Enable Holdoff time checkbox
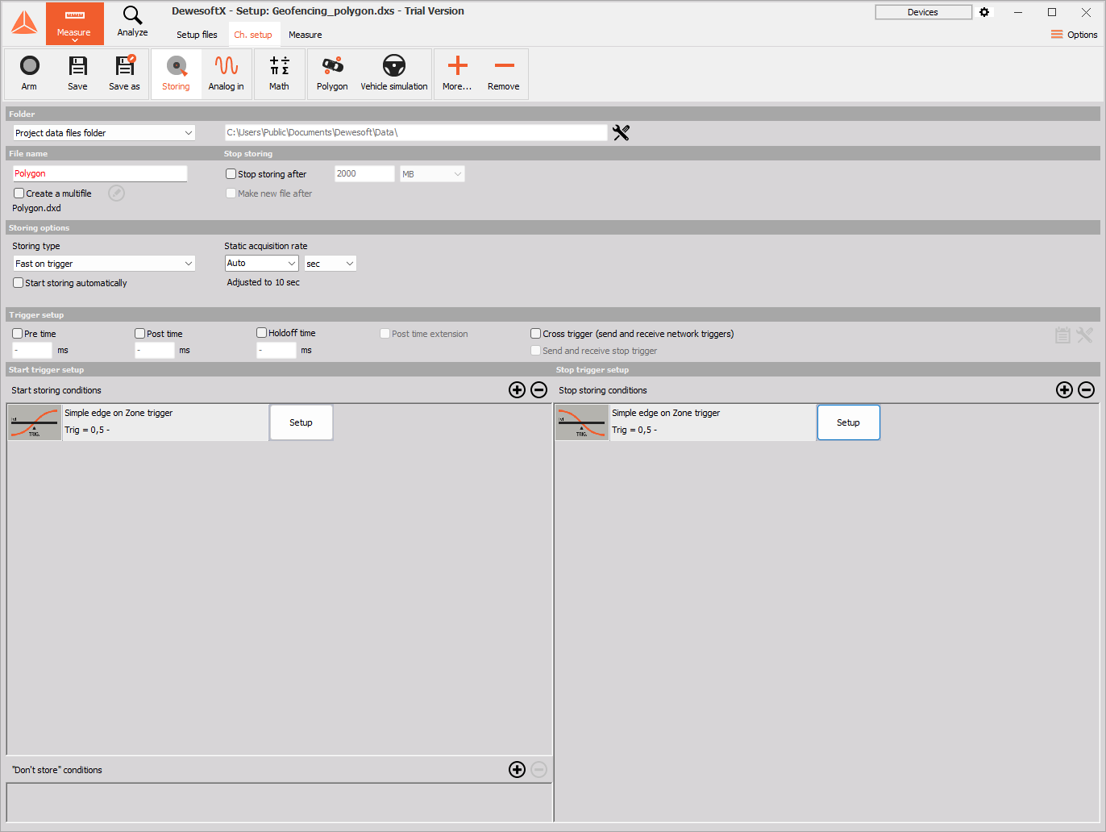The height and width of the screenshot is (832, 1106). (x=261, y=333)
